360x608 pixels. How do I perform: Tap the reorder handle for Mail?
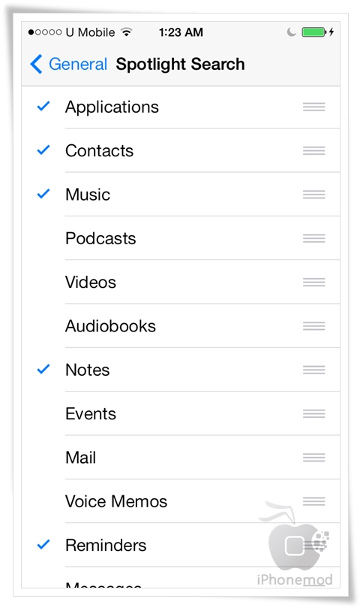[x=313, y=458]
